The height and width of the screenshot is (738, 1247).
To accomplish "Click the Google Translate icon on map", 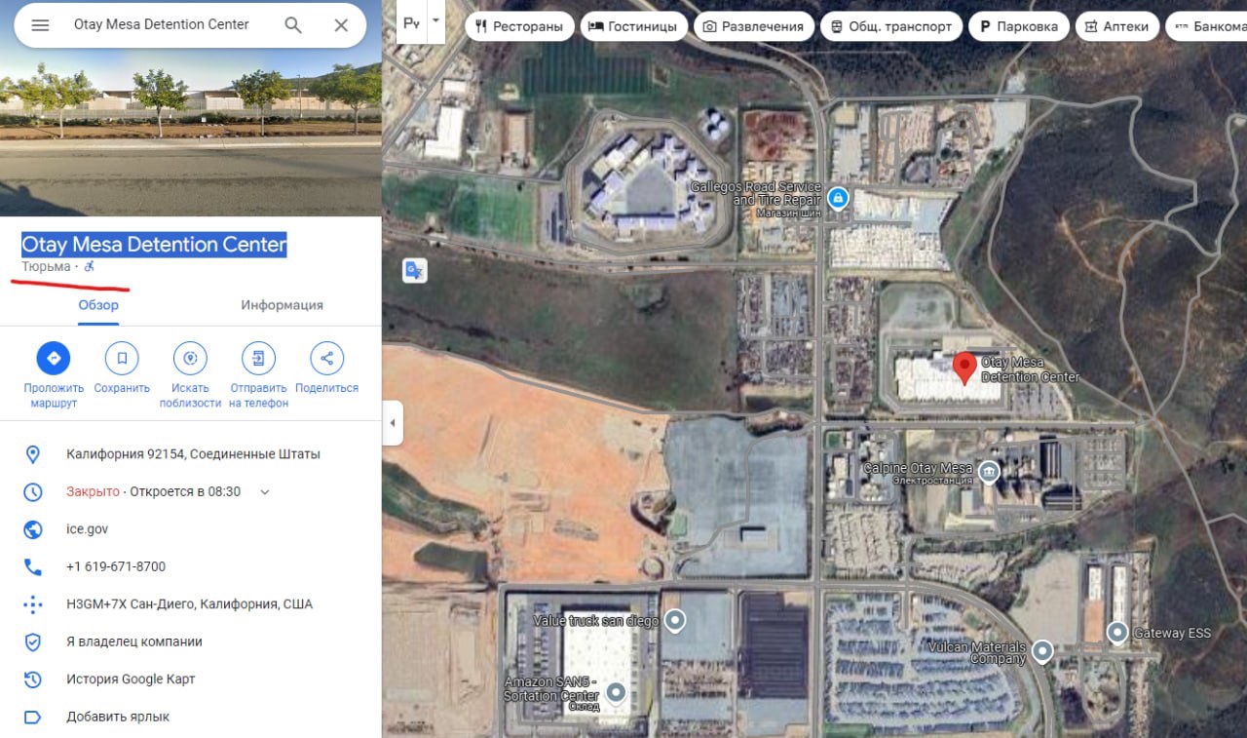I will 414,270.
